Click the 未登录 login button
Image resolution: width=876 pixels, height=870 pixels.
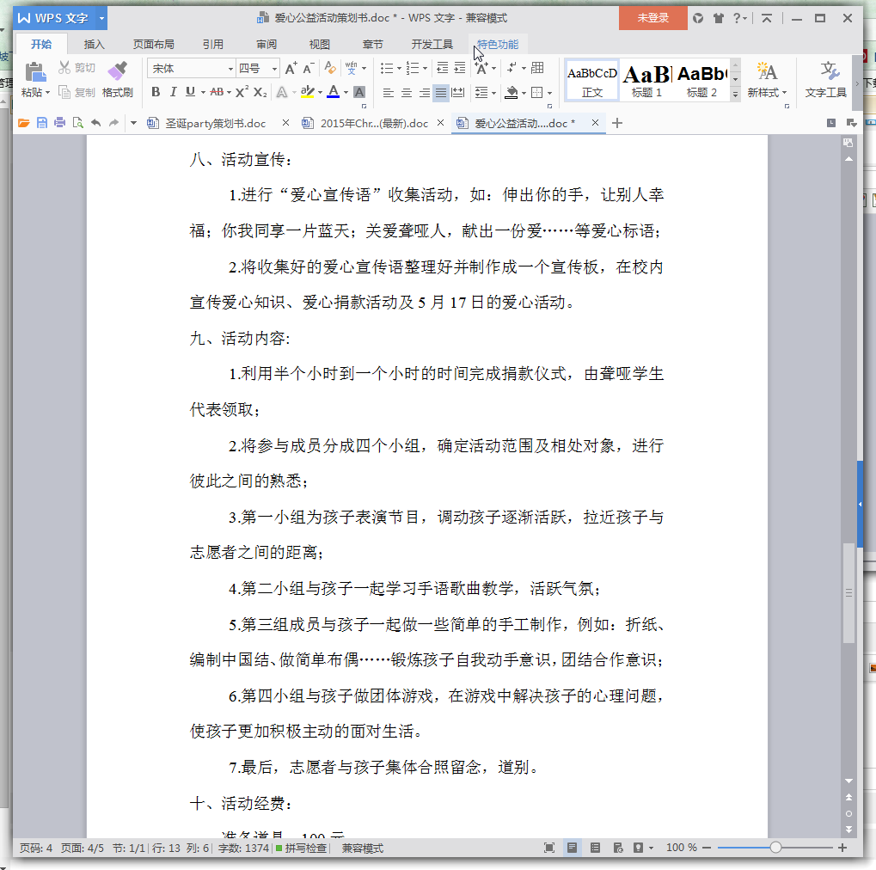653,18
